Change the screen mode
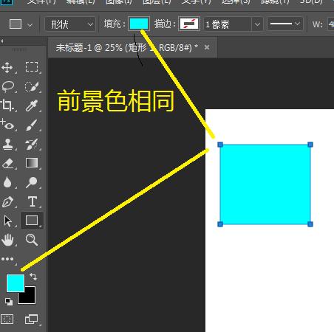334x332 pixels. click(32, 319)
